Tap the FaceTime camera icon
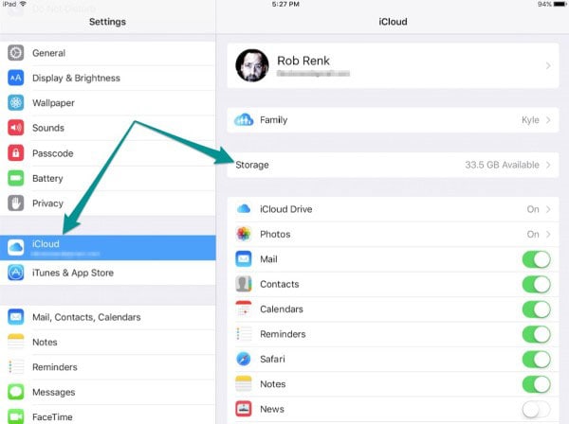Image resolution: width=569 pixels, height=424 pixels. (15, 416)
